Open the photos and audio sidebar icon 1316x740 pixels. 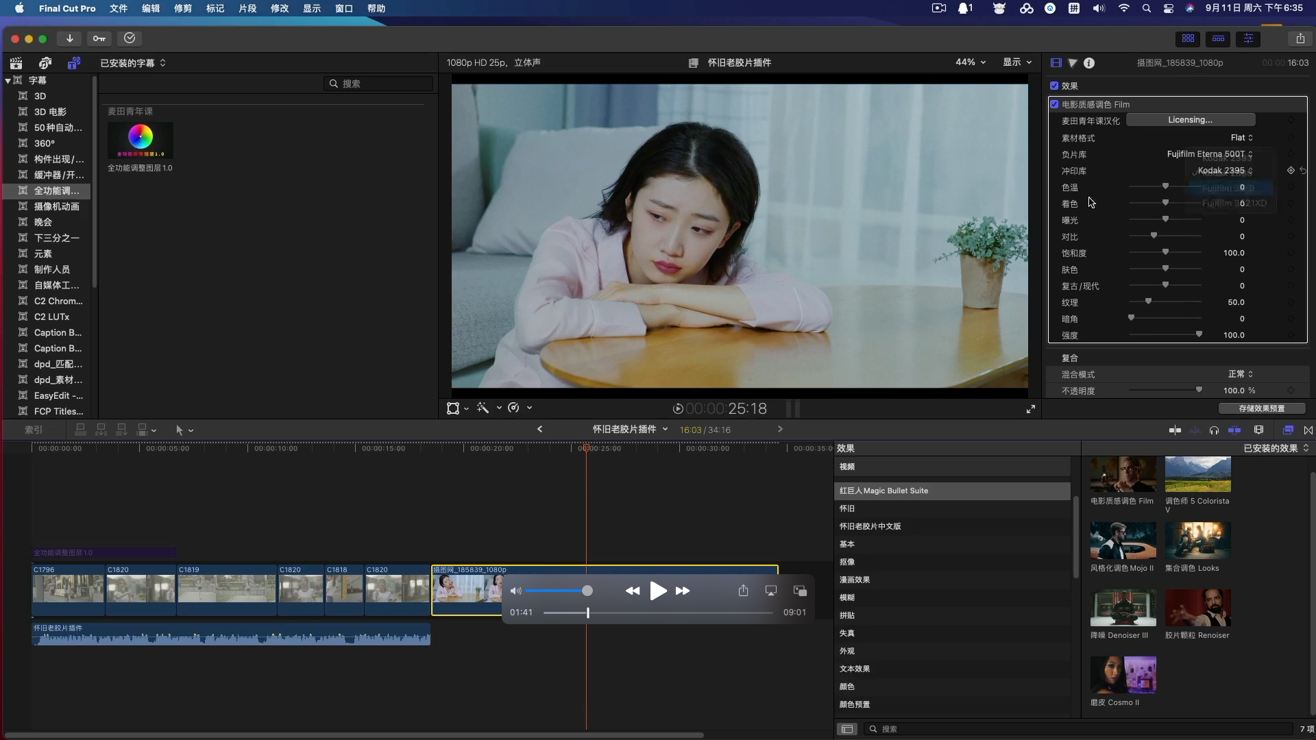45,63
